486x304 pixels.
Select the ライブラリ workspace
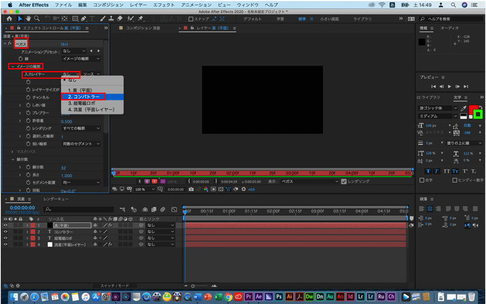[362, 19]
